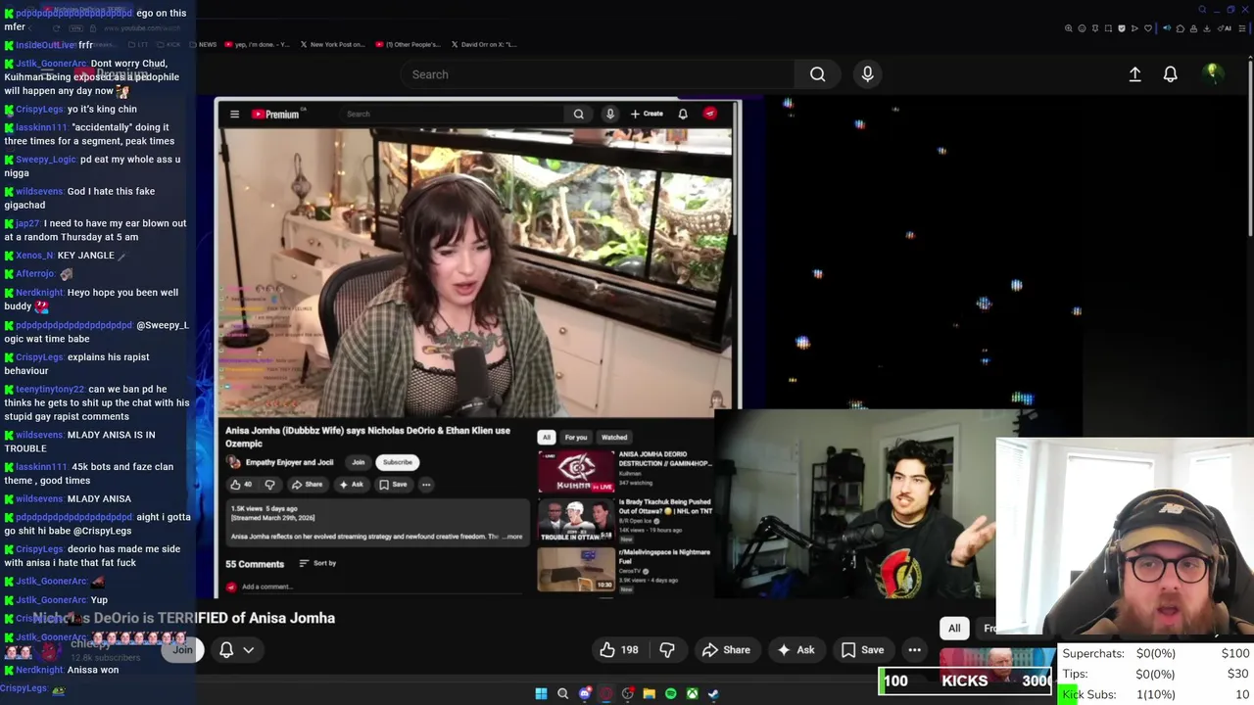Image resolution: width=1254 pixels, height=705 pixels.
Task: Open Brady Tkachuk Ottawa video thumbnail
Action: [576, 521]
